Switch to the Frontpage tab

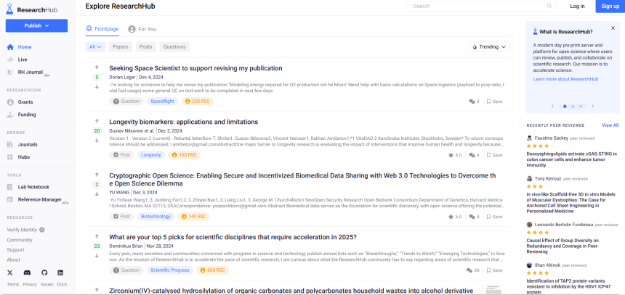pos(102,28)
